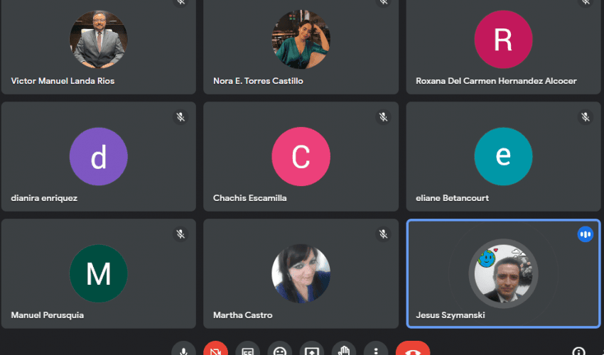
Task: Raise hand using the hand icon
Action: click(344, 351)
